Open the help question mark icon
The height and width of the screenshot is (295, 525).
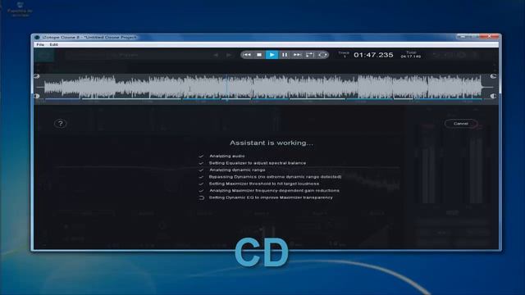pyautogui.click(x=60, y=124)
